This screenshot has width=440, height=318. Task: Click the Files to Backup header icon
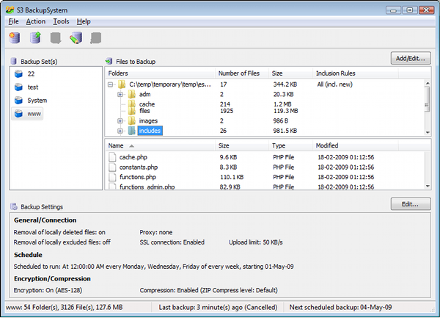[x=109, y=61]
